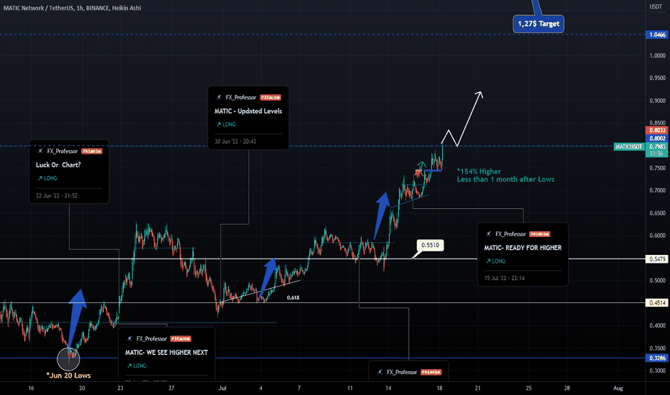Click Premium badge in Updated Levels card
Image resolution: width=670 pixels, height=395 pixels.
[270, 98]
